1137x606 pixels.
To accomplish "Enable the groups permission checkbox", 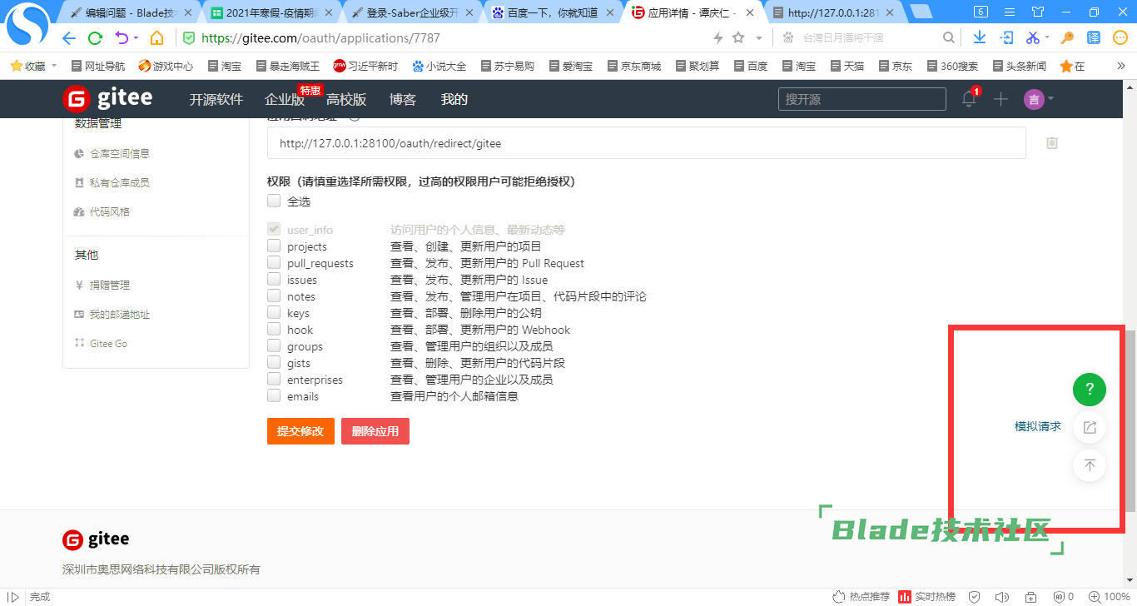I will pos(274,345).
